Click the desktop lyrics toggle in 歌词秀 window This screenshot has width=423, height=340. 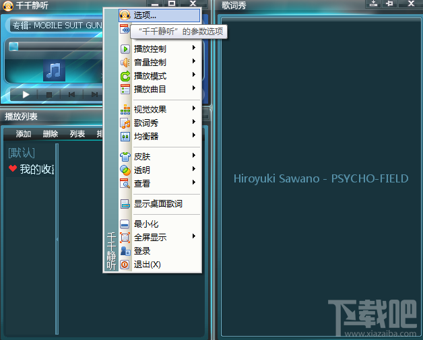pos(373,3)
